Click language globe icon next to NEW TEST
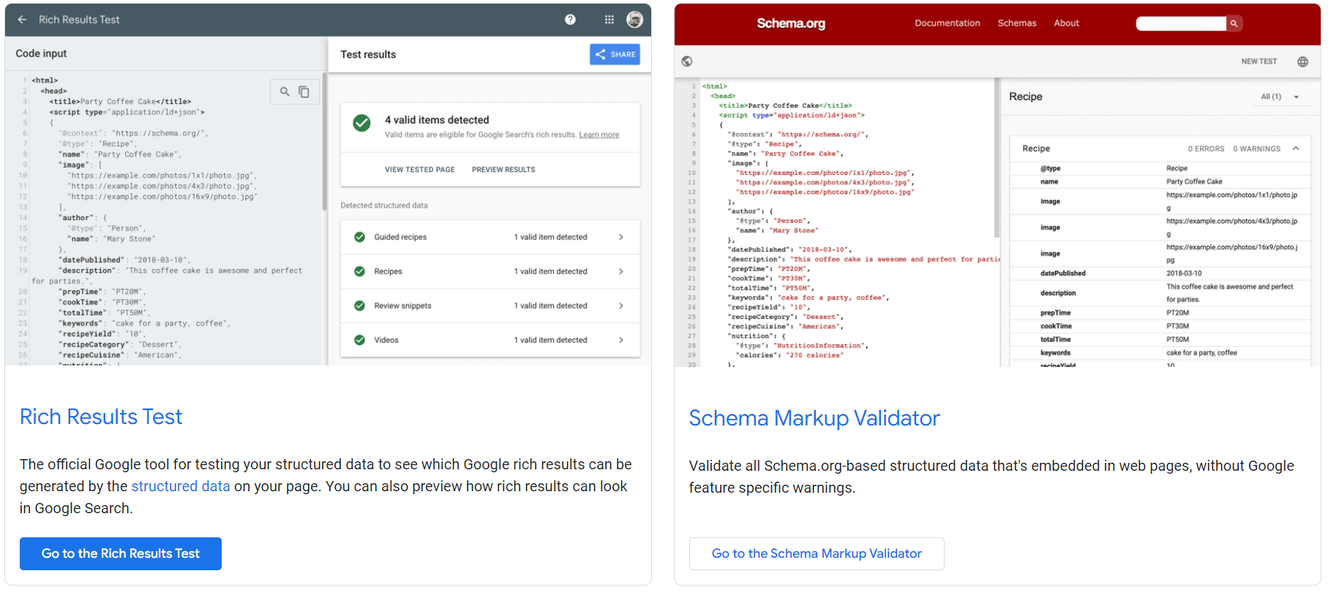The image size is (1328, 598). (x=1302, y=61)
